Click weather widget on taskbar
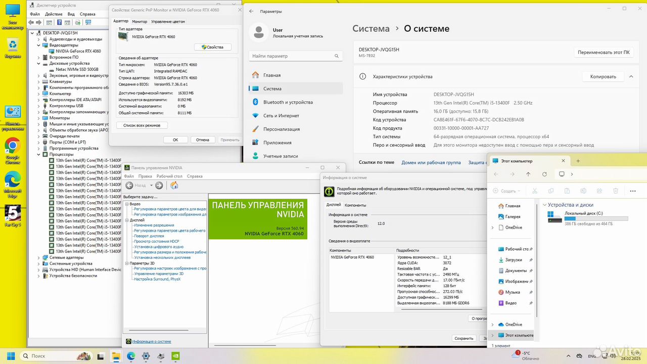Image resolution: width=647 pixels, height=364 pixels. pyautogui.click(x=526, y=355)
